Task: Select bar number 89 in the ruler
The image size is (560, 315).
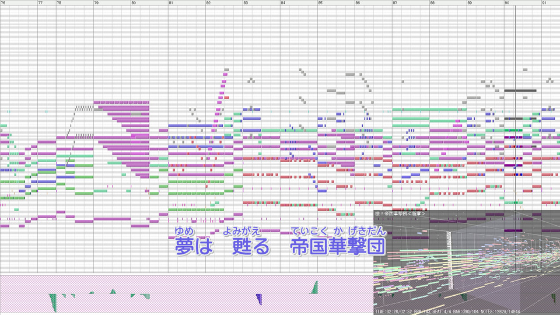Action: click(x=470, y=2)
